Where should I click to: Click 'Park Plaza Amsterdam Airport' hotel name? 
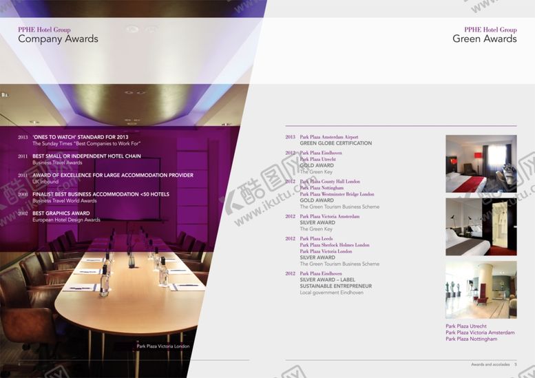click(x=328, y=137)
